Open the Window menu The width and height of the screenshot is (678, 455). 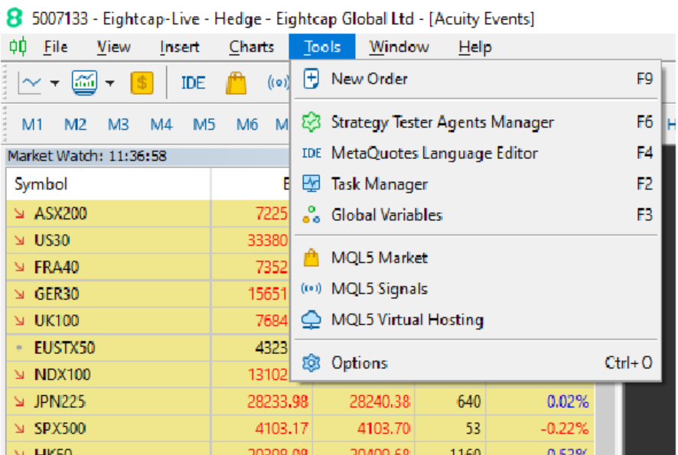(399, 47)
